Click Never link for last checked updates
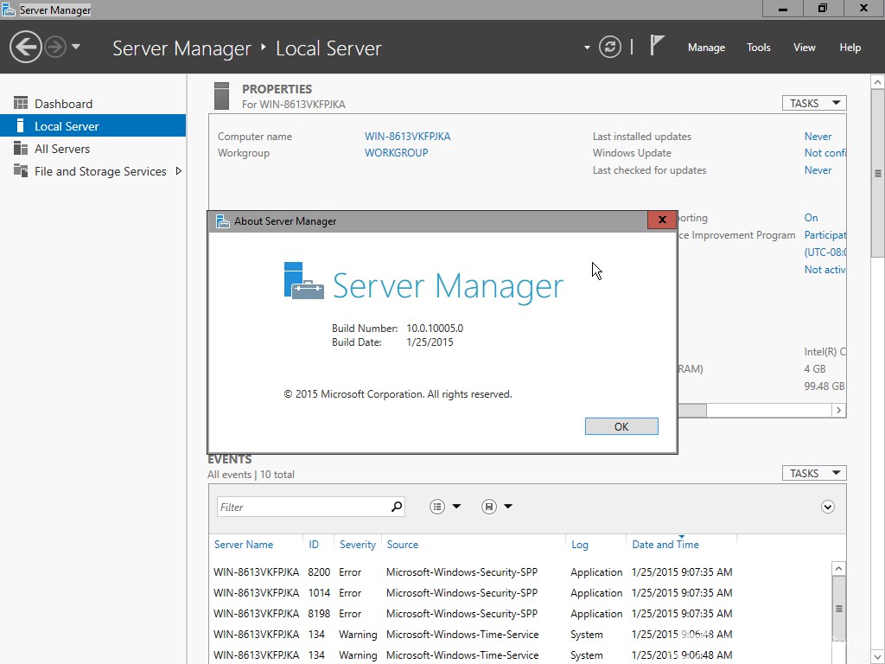Viewport: 885px width, 664px height. pos(818,170)
